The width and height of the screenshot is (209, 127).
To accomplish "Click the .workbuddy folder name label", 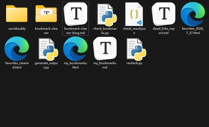I will coord(17,29).
